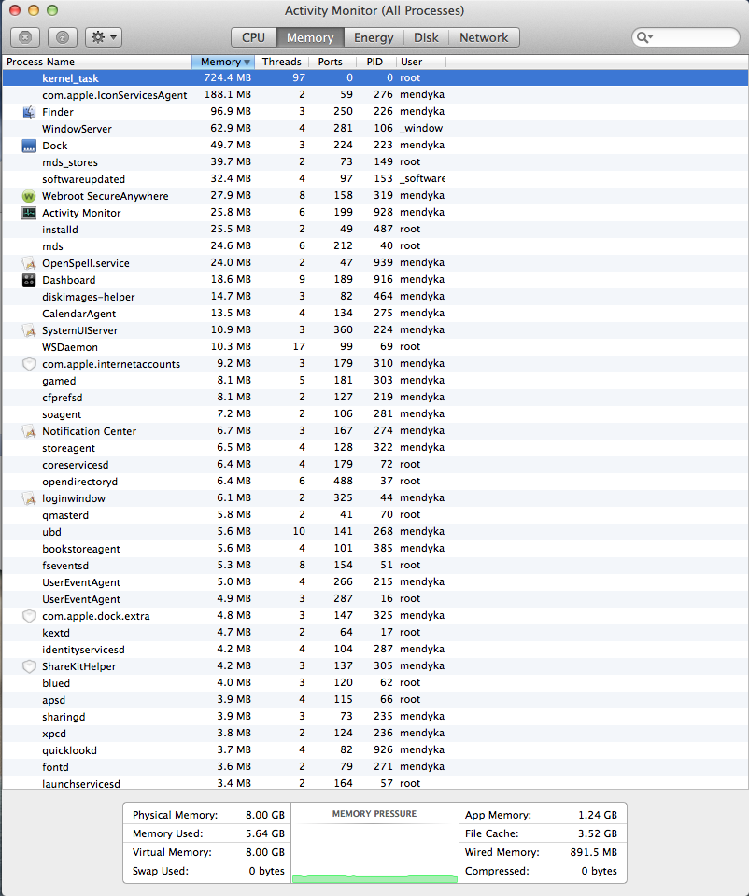This screenshot has width=749, height=896.
Task: Select the fseventsd process
Action: (375, 566)
